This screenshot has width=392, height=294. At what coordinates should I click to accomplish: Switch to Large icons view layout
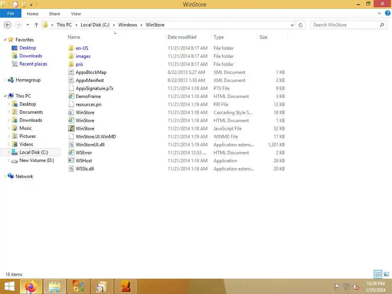[386, 274]
